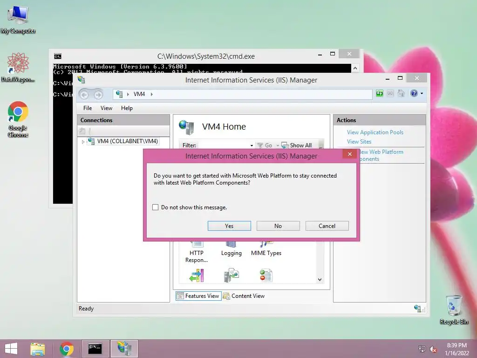Image resolution: width=477 pixels, height=358 pixels.
Task: Click the cmd.exe window title bar icon
Action: (x=57, y=56)
